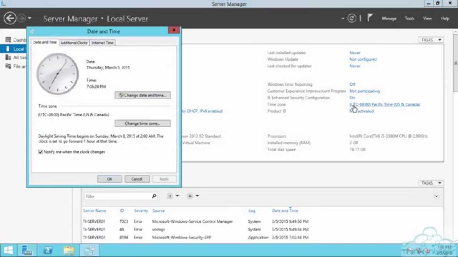The width and height of the screenshot is (458, 257).
Task: Click the Windows Start button
Action: pyautogui.click(x=8, y=251)
